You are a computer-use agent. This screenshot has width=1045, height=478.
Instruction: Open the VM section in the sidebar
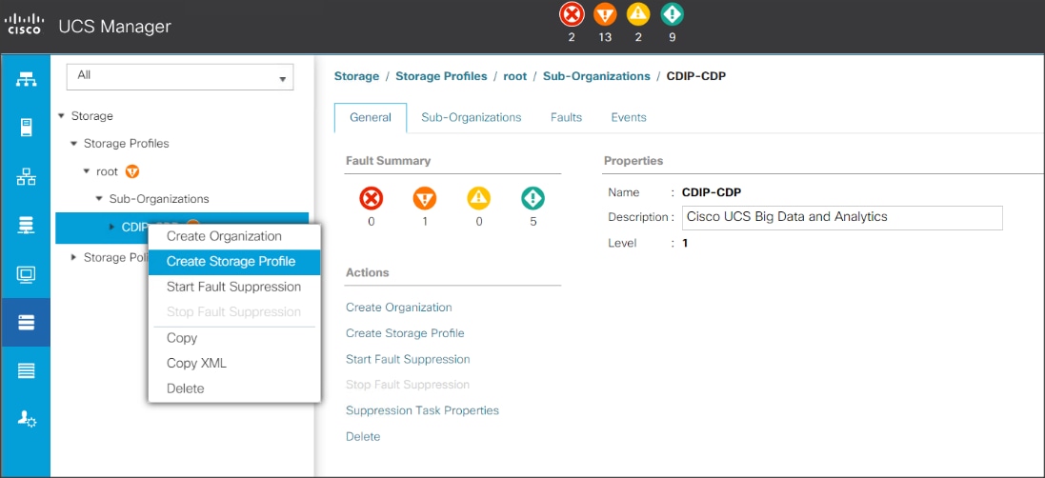coord(26,274)
